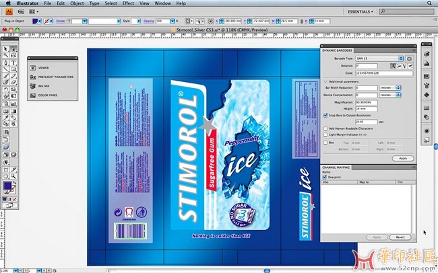Select the Channel Mapping tab

coord(336,167)
